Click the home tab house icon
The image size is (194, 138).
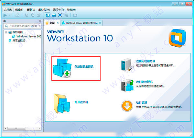coord(47,23)
